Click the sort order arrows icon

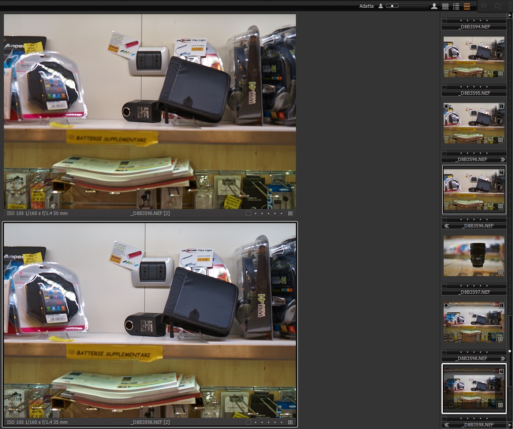click(484, 6)
